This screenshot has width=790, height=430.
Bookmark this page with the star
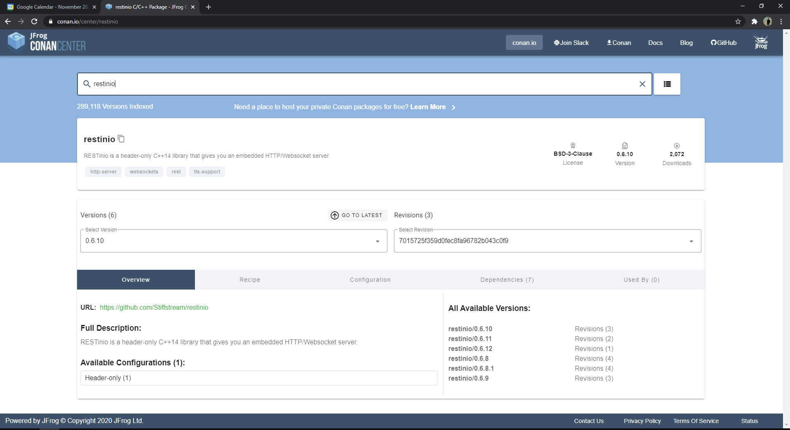pyautogui.click(x=738, y=21)
